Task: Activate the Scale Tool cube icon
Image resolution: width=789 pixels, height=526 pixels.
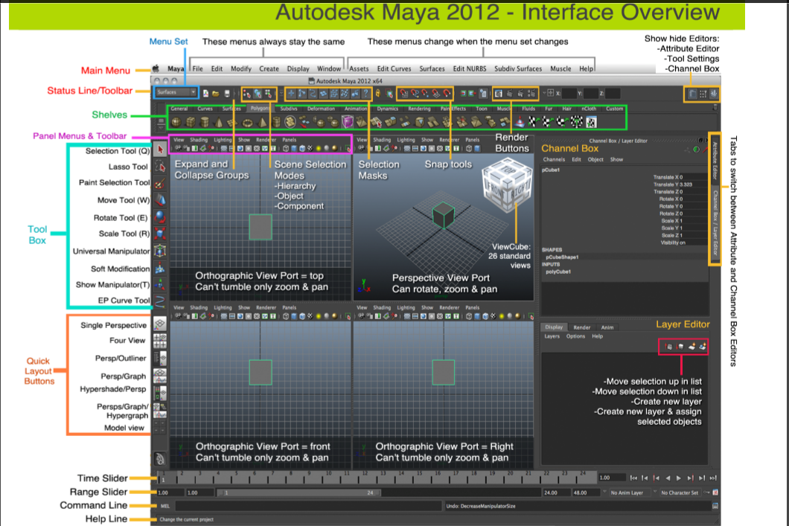Action: point(160,234)
